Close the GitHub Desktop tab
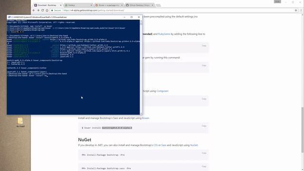The width and height of the screenshot is (304, 171). pos(152,5)
